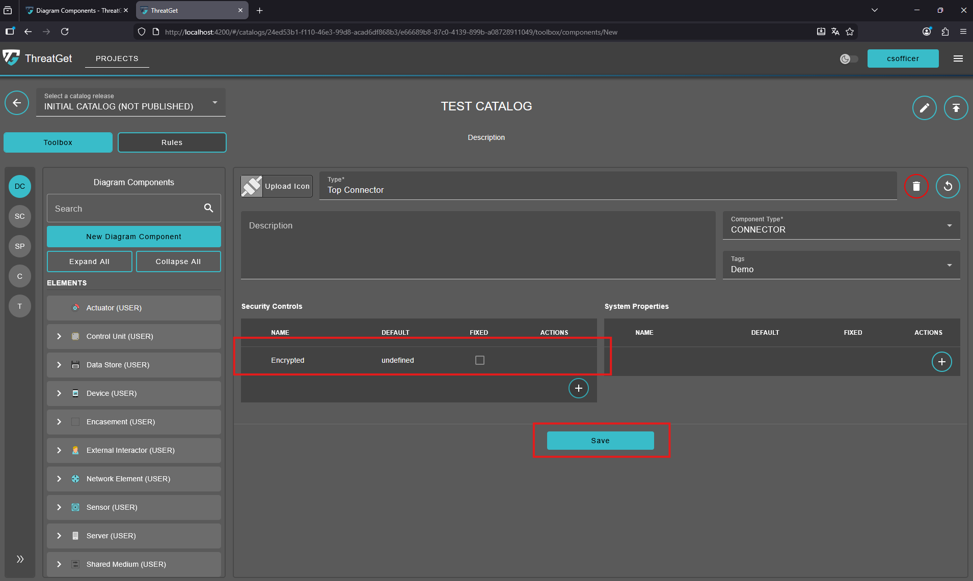Edit the catalog with the pencil icon
Image resolution: width=973 pixels, height=581 pixels.
(x=924, y=108)
